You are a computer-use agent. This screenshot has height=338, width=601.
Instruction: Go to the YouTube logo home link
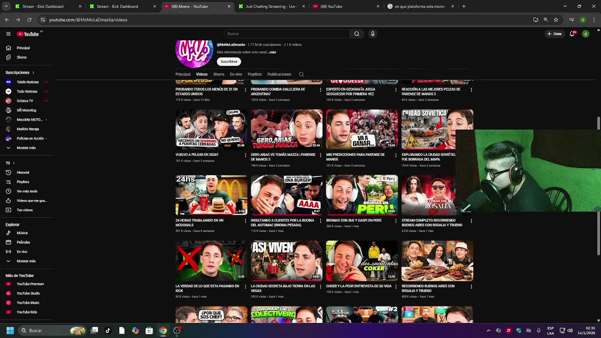click(28, 34)
